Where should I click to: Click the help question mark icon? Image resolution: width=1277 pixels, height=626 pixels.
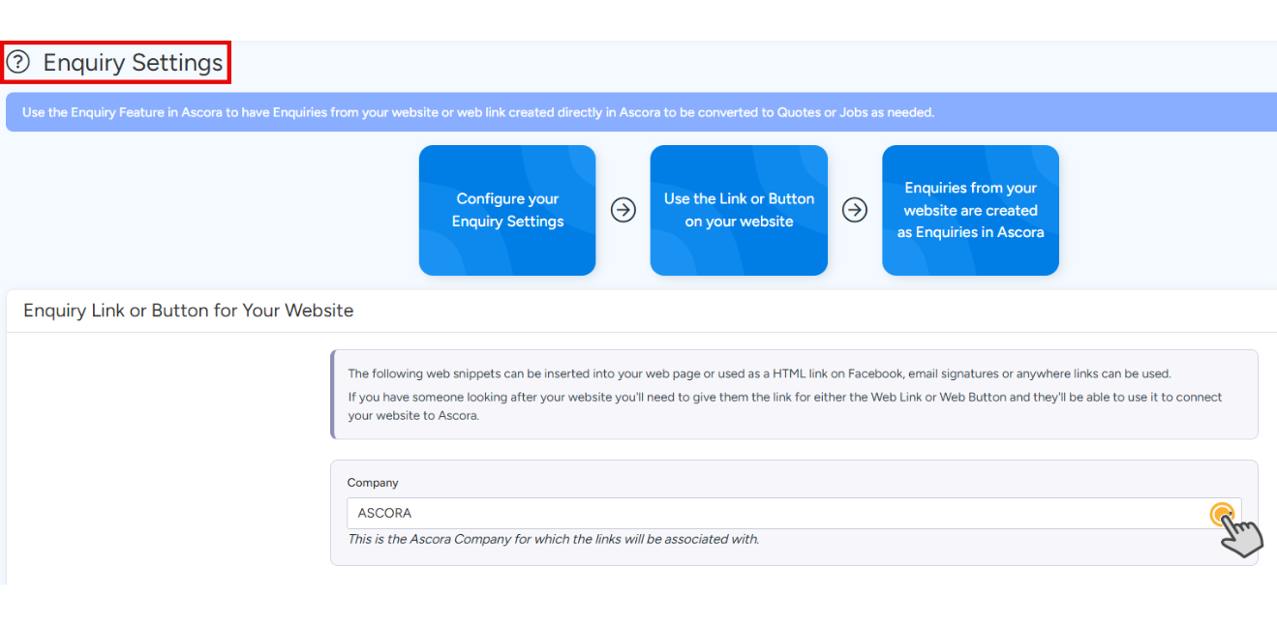(18, 63)
